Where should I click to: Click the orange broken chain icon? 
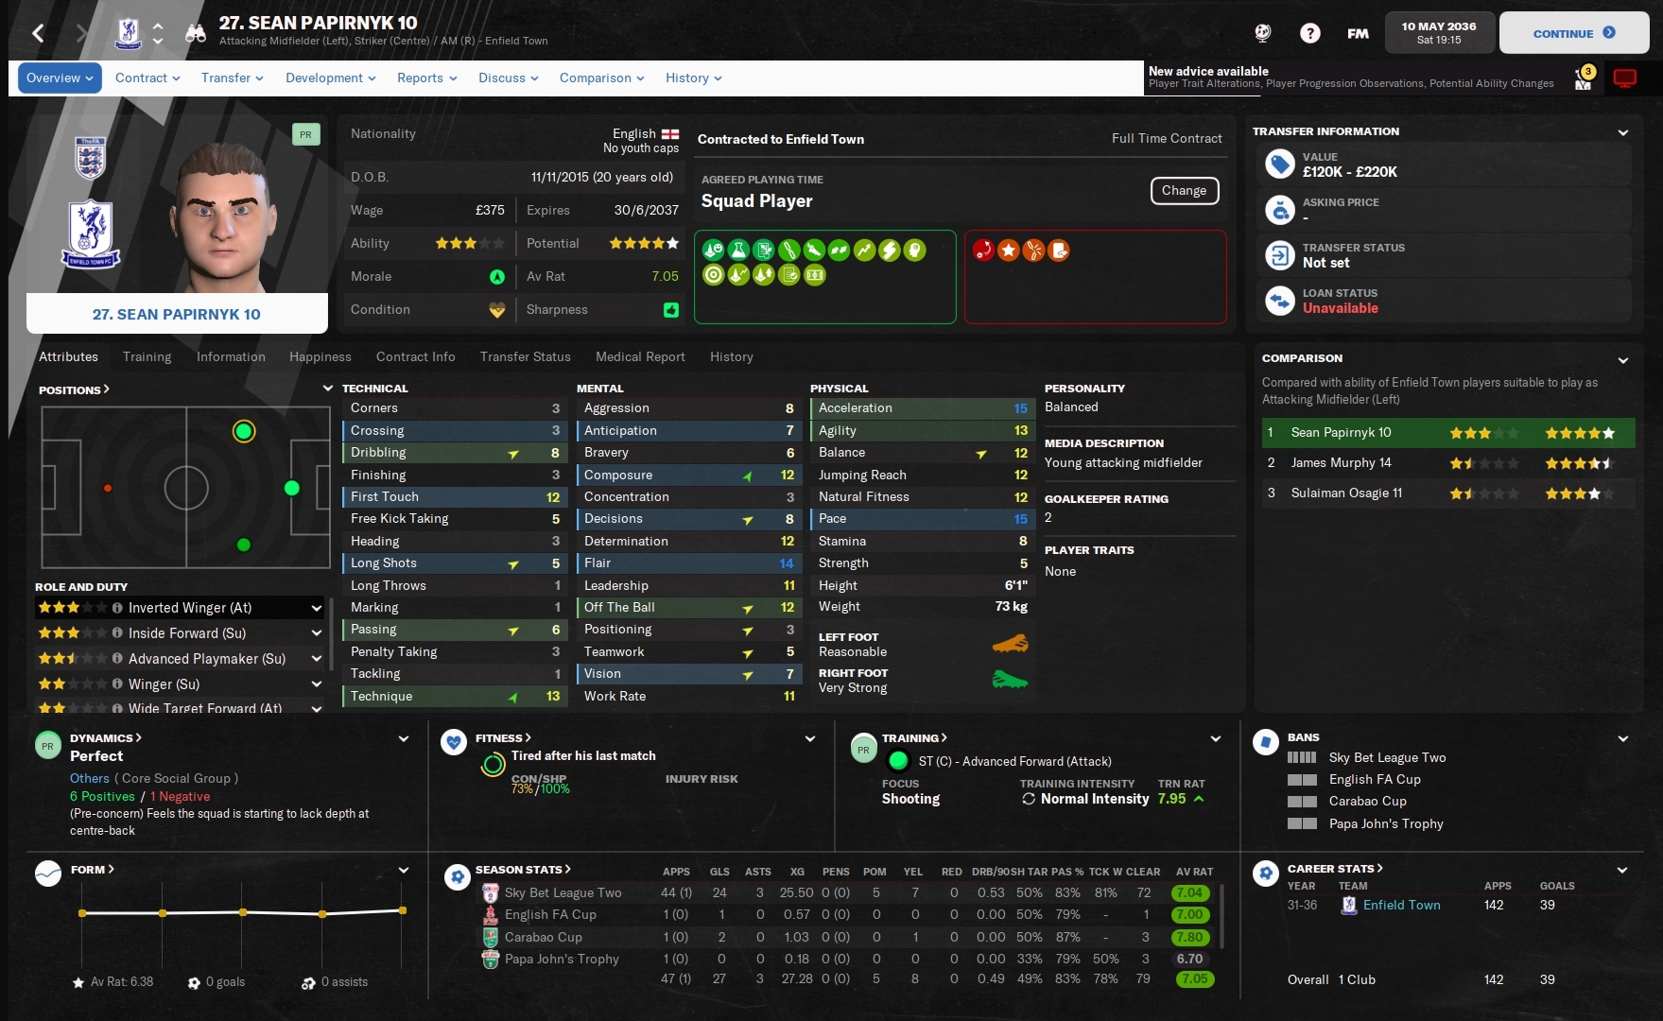tap(1033, 251)
